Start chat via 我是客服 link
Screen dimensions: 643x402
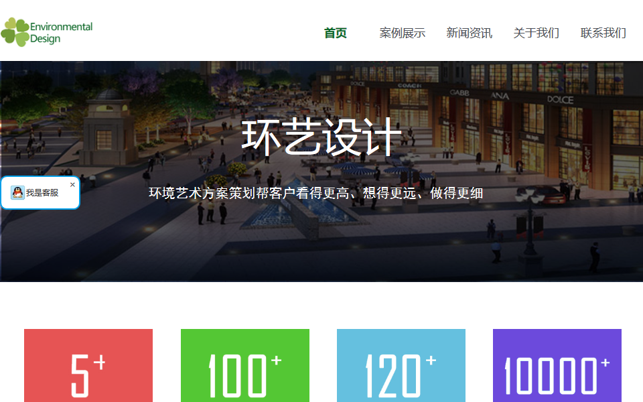pos(42,193)
